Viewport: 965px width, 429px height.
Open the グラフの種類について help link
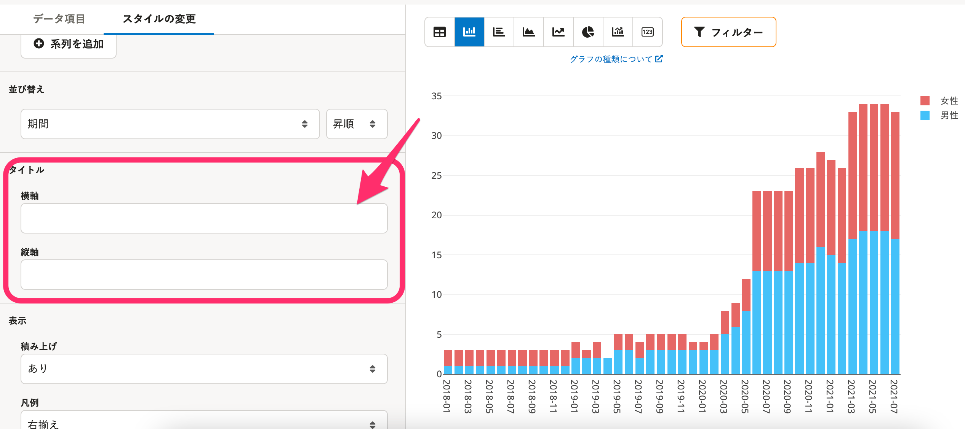pyautogui.click(x=616, y=59)
